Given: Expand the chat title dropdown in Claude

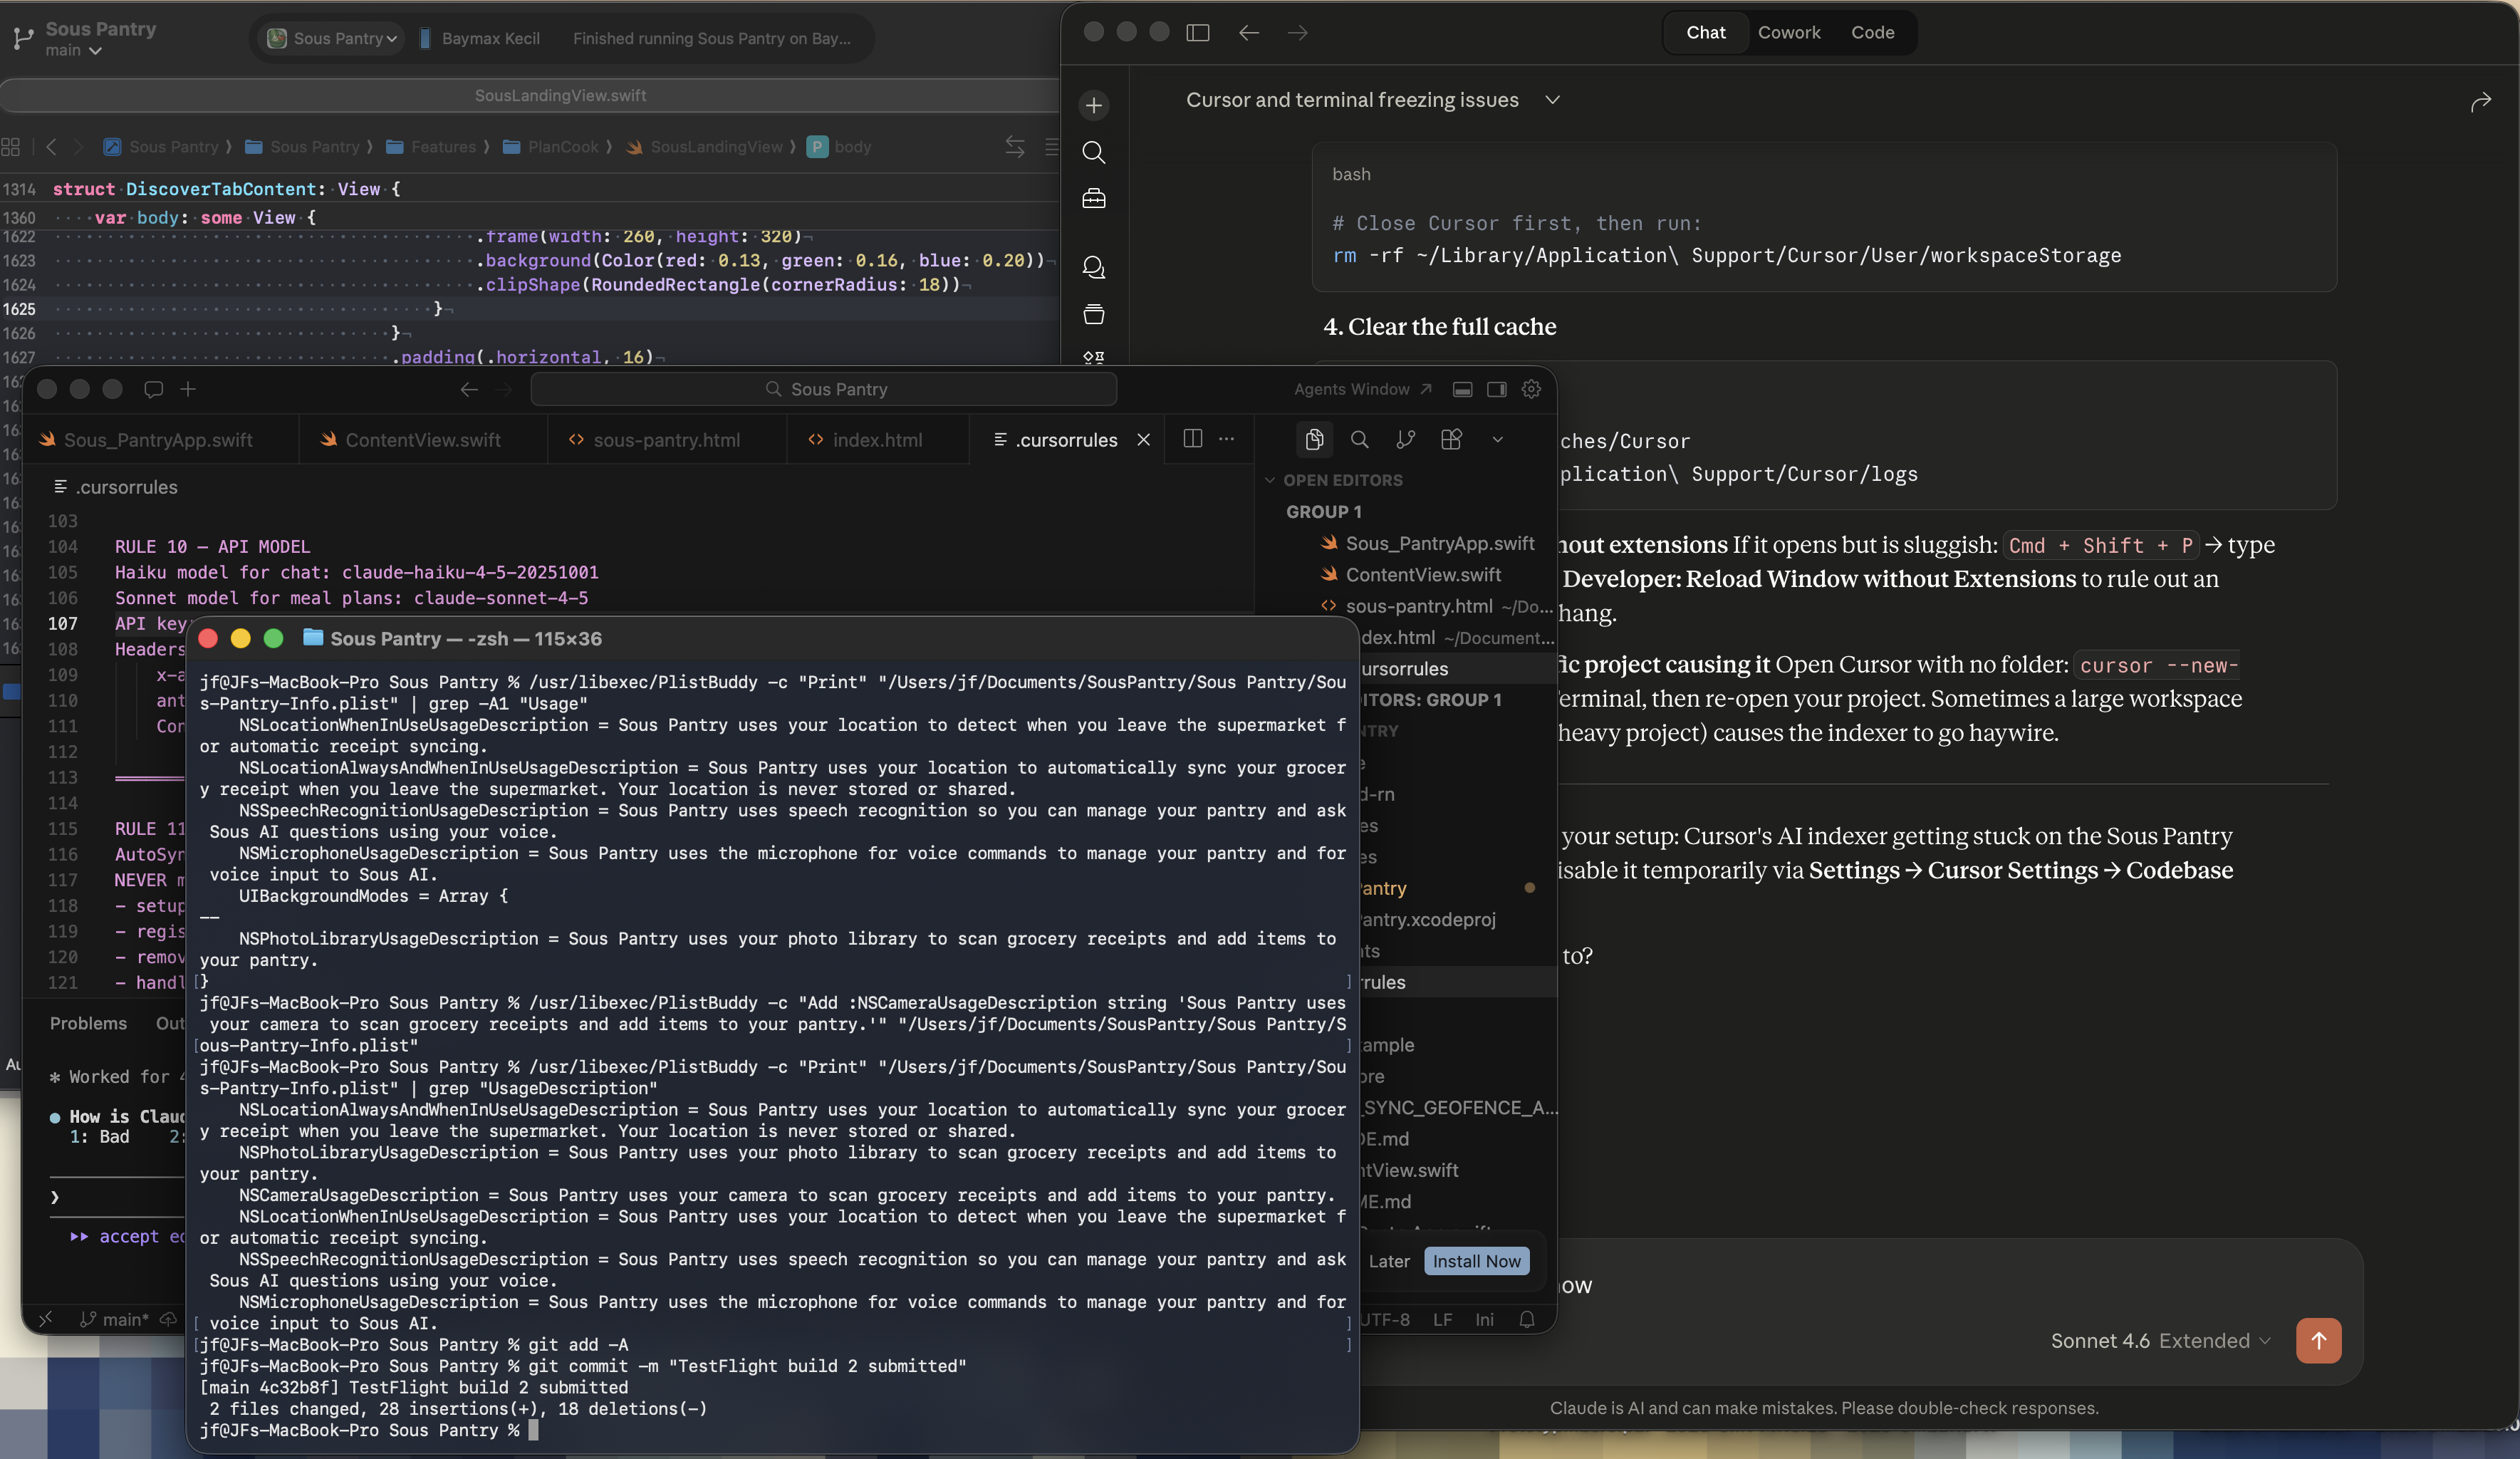Looking at the screenshot, I should pyautogui.click(x=1552, y=100).
